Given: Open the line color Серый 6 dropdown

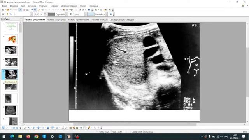Looking at the screenshot, I should [67, 14].
